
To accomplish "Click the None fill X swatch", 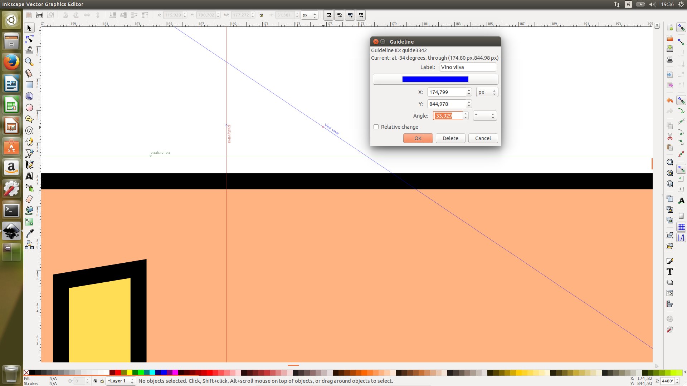I will pyautogui.click(x=26, y=372).
